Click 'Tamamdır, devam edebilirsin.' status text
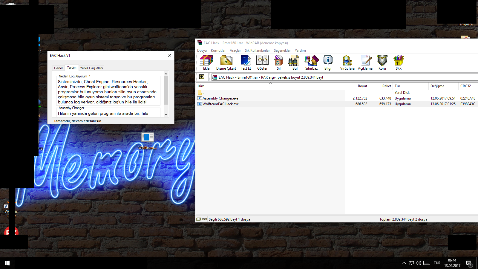478x269 pixels. [78, 121]
